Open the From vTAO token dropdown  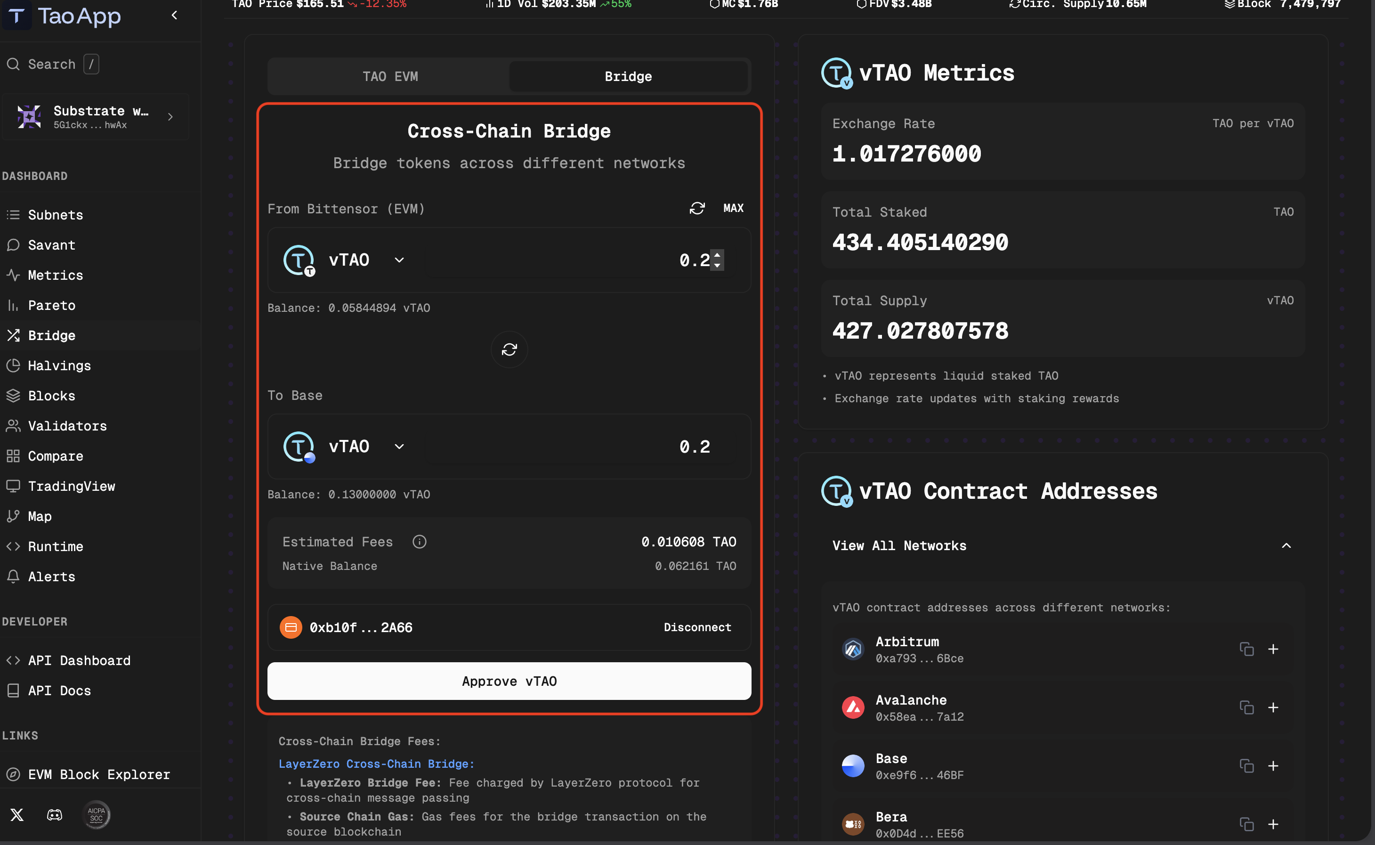tap(399, 260)
